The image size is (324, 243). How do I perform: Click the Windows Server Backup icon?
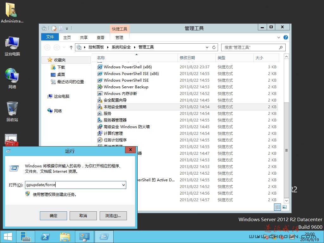[x=100, y=87]
